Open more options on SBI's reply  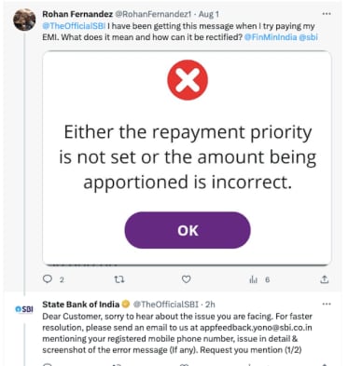point(327,304)
